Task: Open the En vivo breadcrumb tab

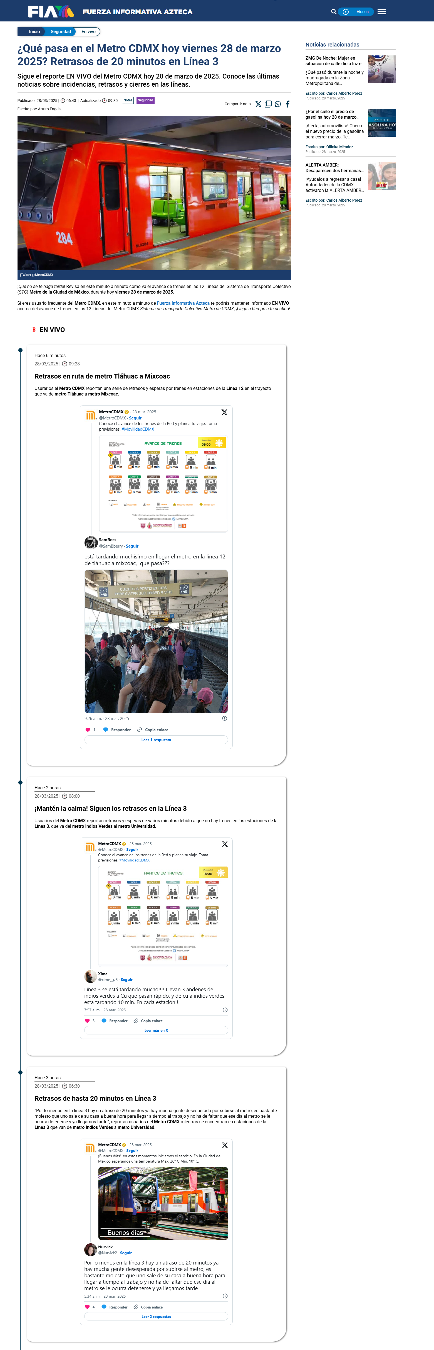Action: pyautogui.click(x=88, y=31)
